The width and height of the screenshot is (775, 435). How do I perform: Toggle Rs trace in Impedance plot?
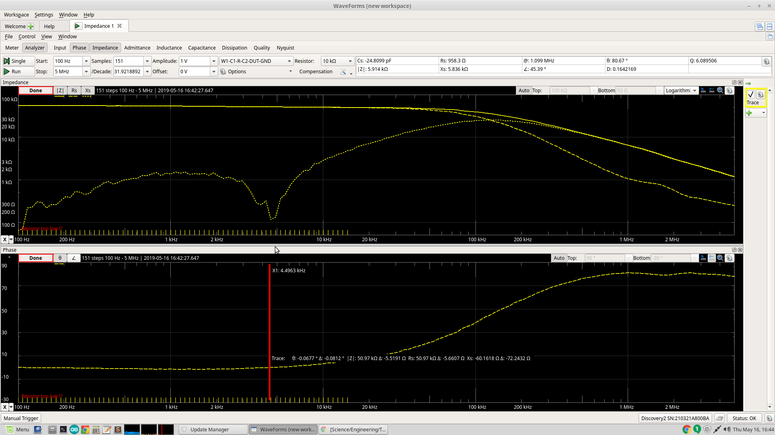(74, 90)
